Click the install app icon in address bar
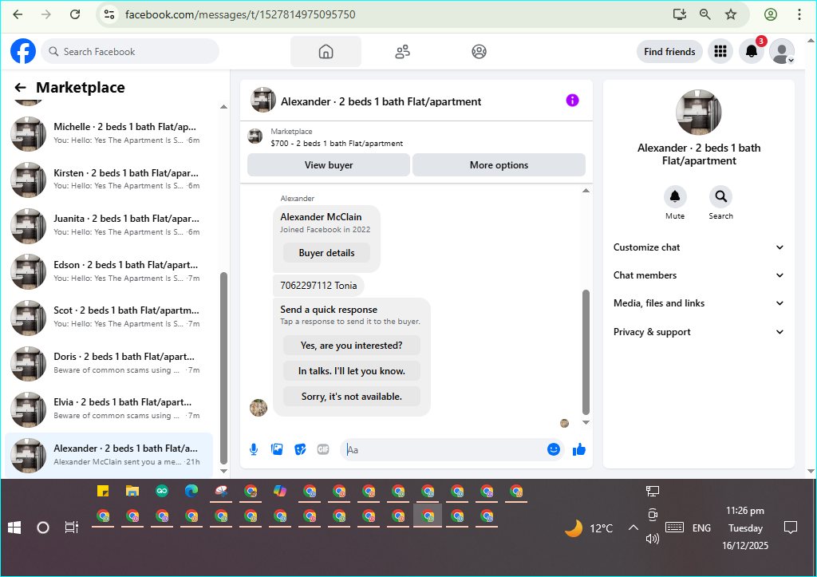The height and width of the screenshot is (577, 817). [680, 14]
